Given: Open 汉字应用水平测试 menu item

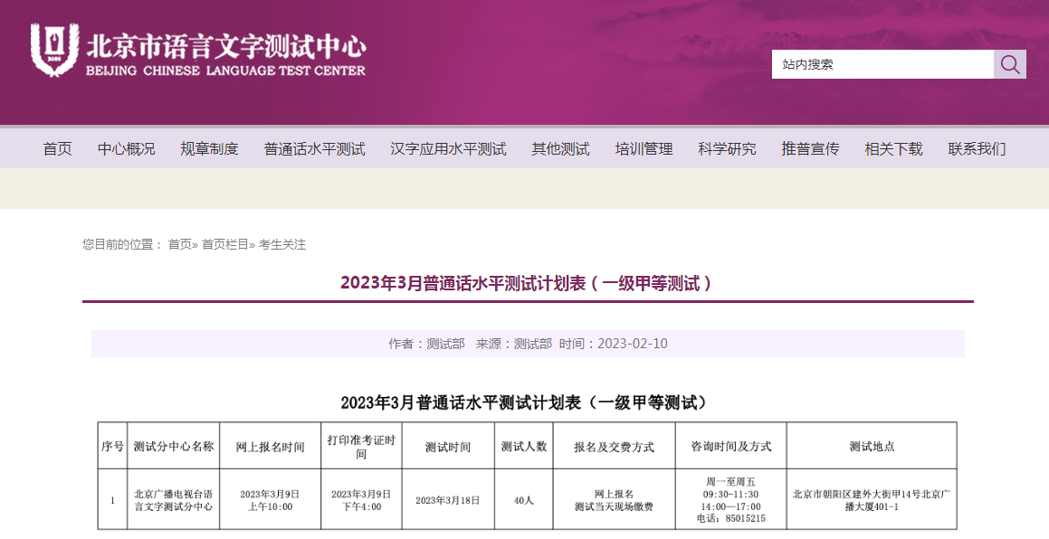Looking at the screenshot, I should pyautogui.click(x=448, y=149).
